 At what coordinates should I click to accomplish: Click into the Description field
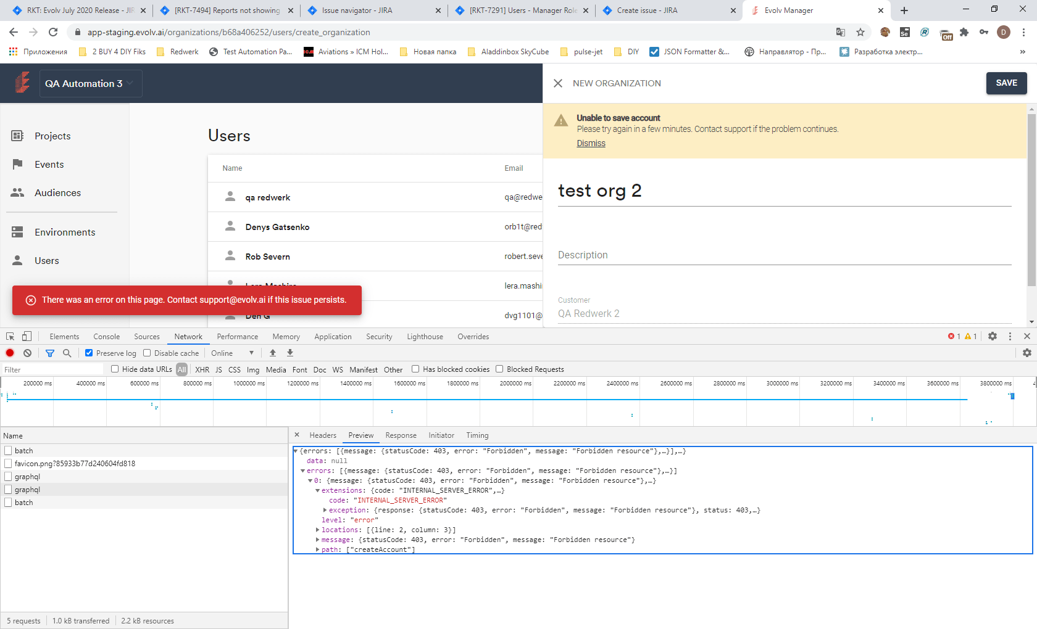(785, 255)
